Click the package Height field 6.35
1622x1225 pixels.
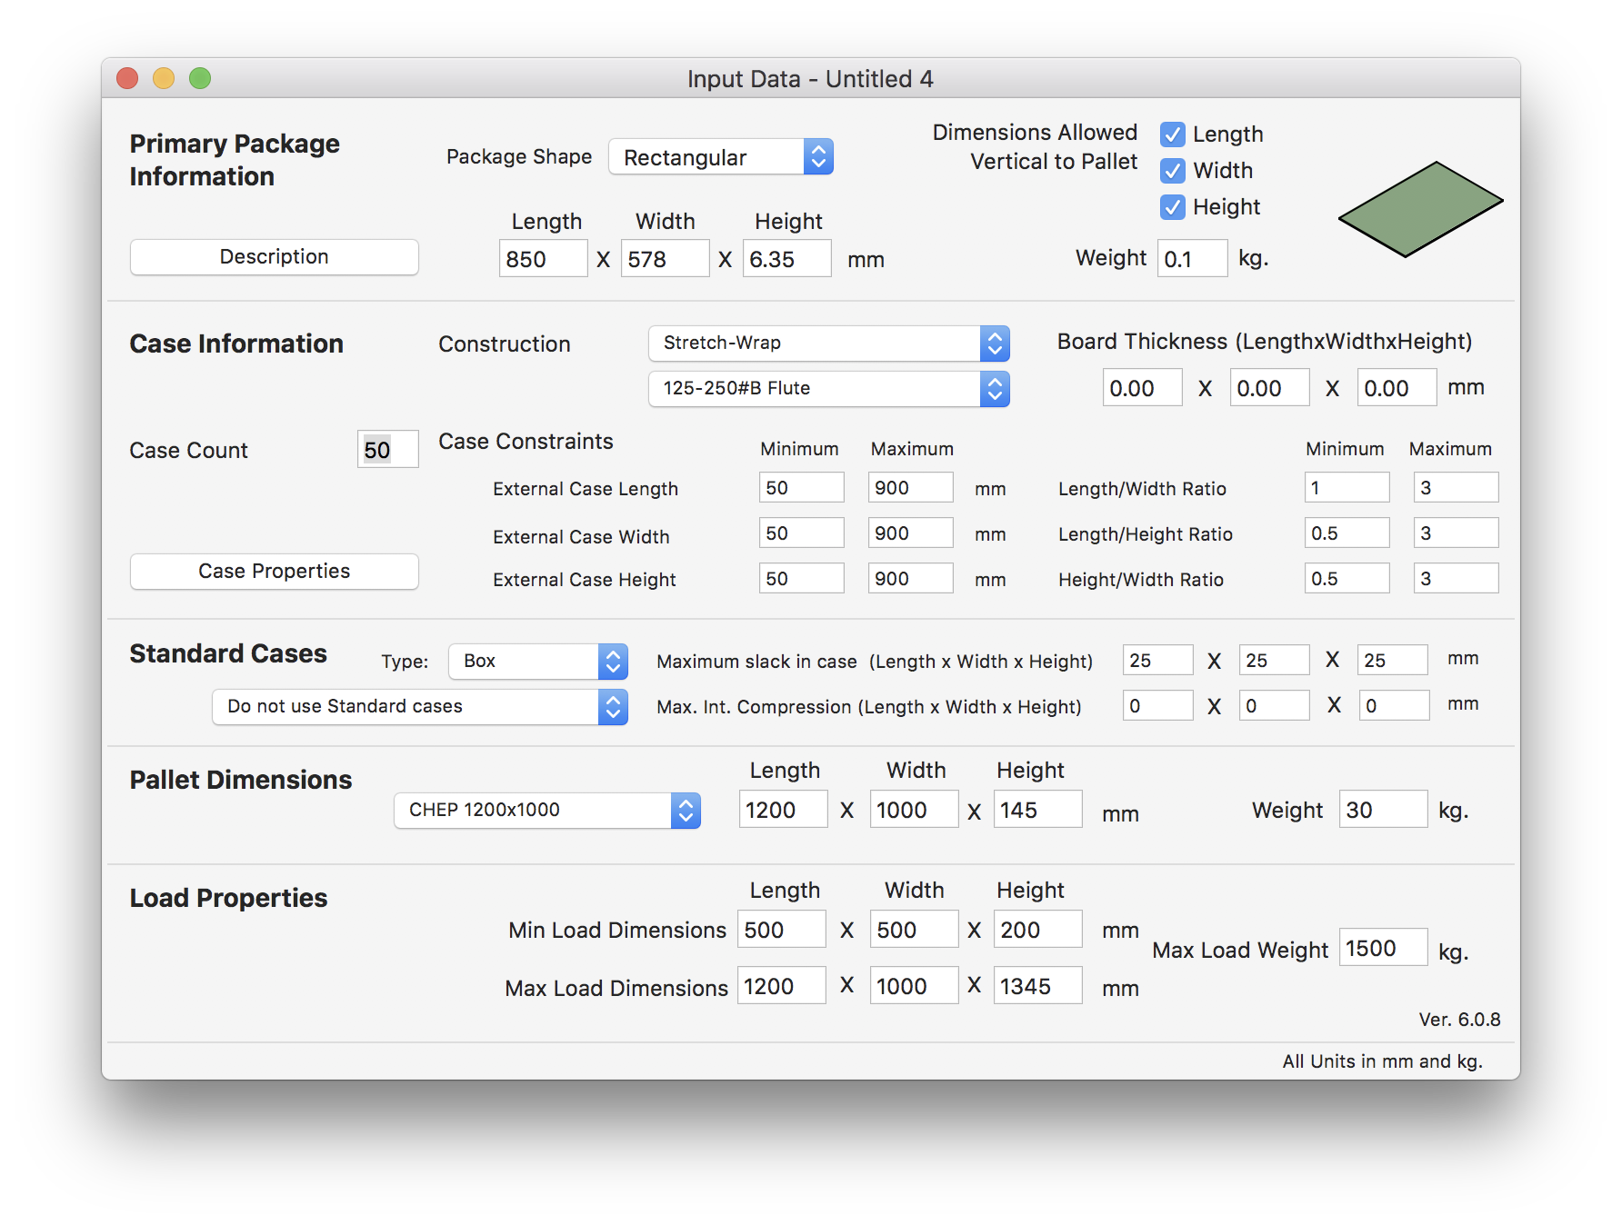tap(786, 259)
